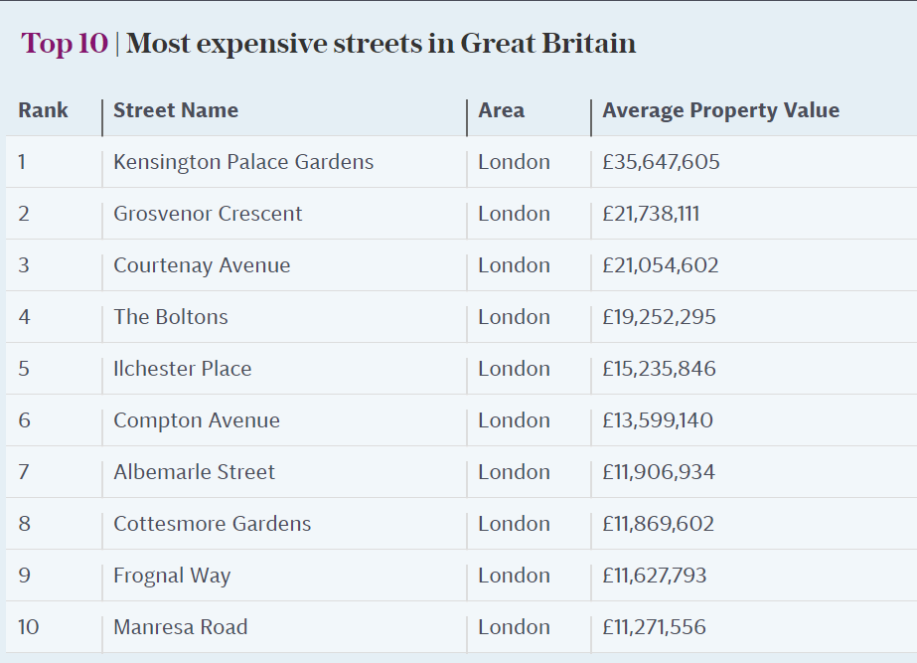Click the Street Name column header
Image resolution: width=917 pixels, height=663 pixels.
click(176, 110)
